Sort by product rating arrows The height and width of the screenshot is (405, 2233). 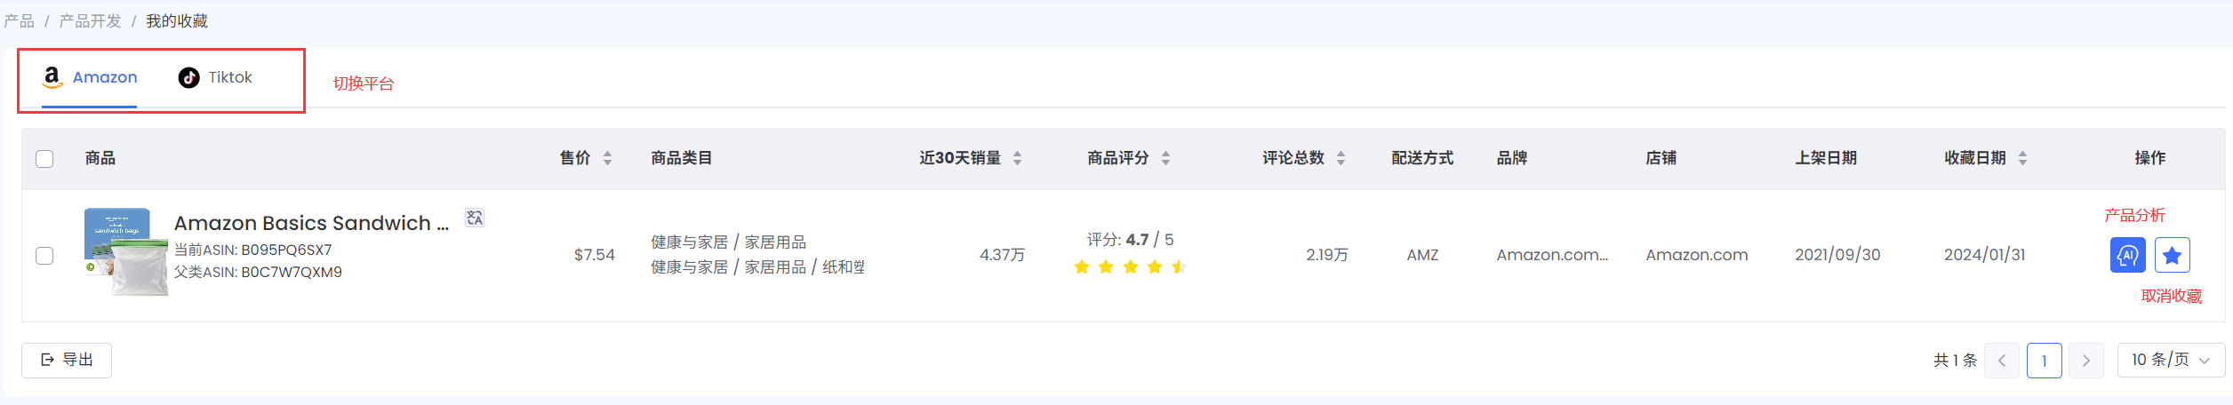click(x=1166, y=158)
